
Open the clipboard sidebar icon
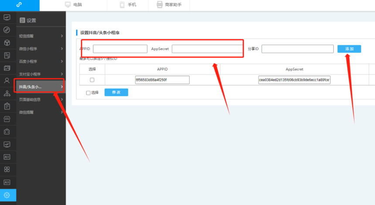tap(7, 106)
